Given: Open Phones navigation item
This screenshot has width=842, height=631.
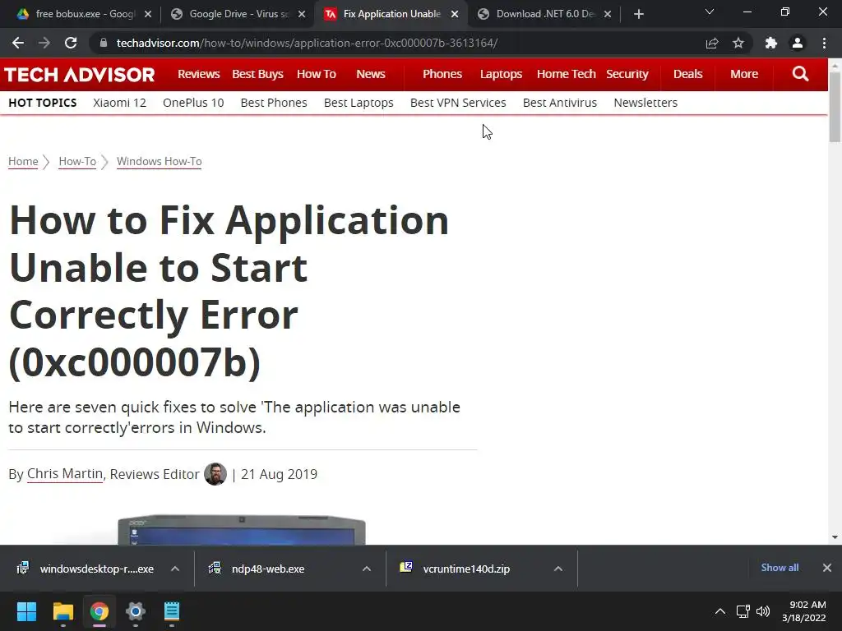Looking at the screenshot, I should (442, 74).
